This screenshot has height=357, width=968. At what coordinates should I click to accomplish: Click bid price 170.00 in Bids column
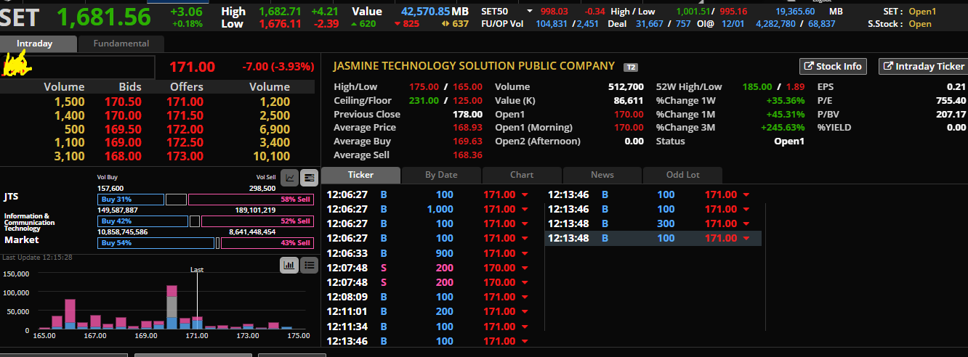(123, 115)
